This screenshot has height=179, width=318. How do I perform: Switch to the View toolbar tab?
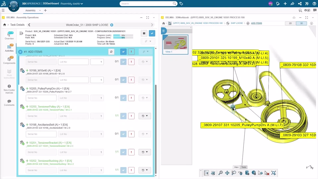pyautogui.click(x=236, y=167)
